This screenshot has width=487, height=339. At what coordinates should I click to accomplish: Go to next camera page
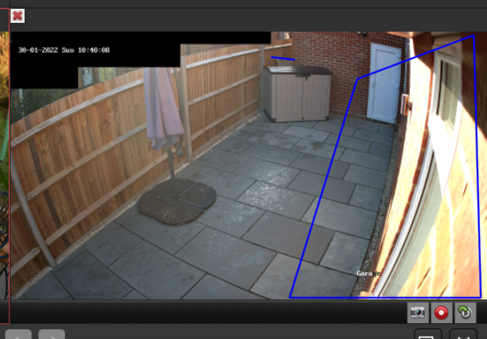(52, 335)
